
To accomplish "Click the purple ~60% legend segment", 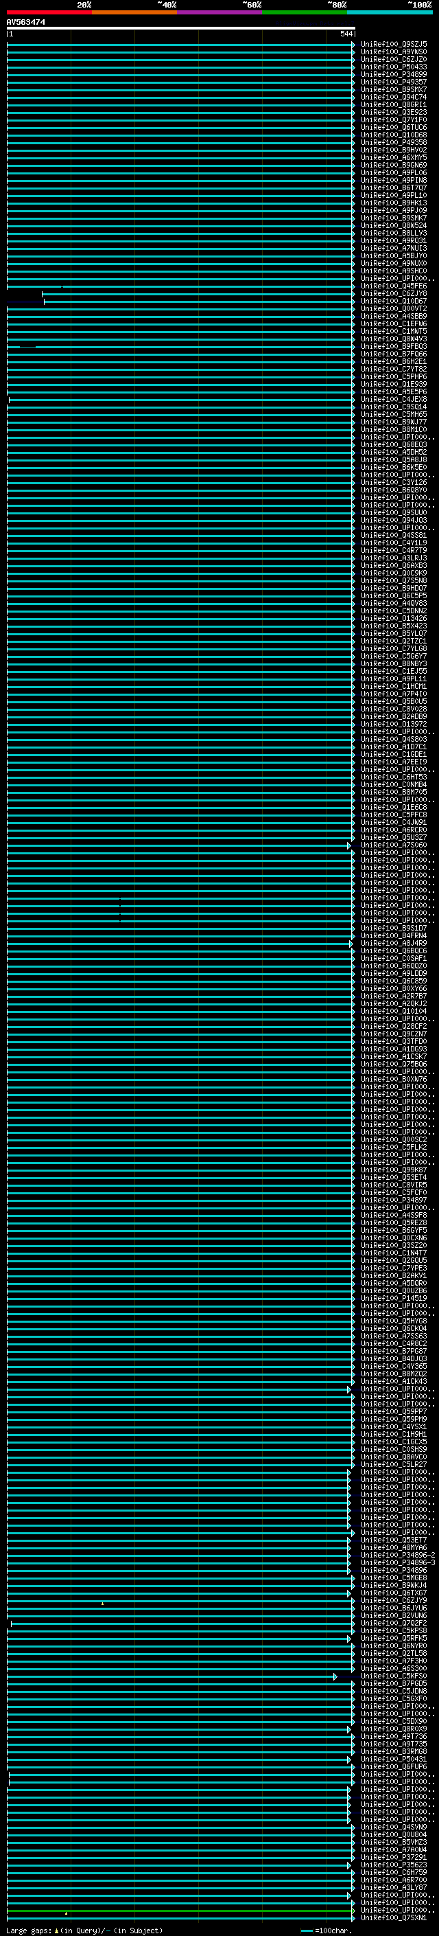I will click(x=220, y=12).
